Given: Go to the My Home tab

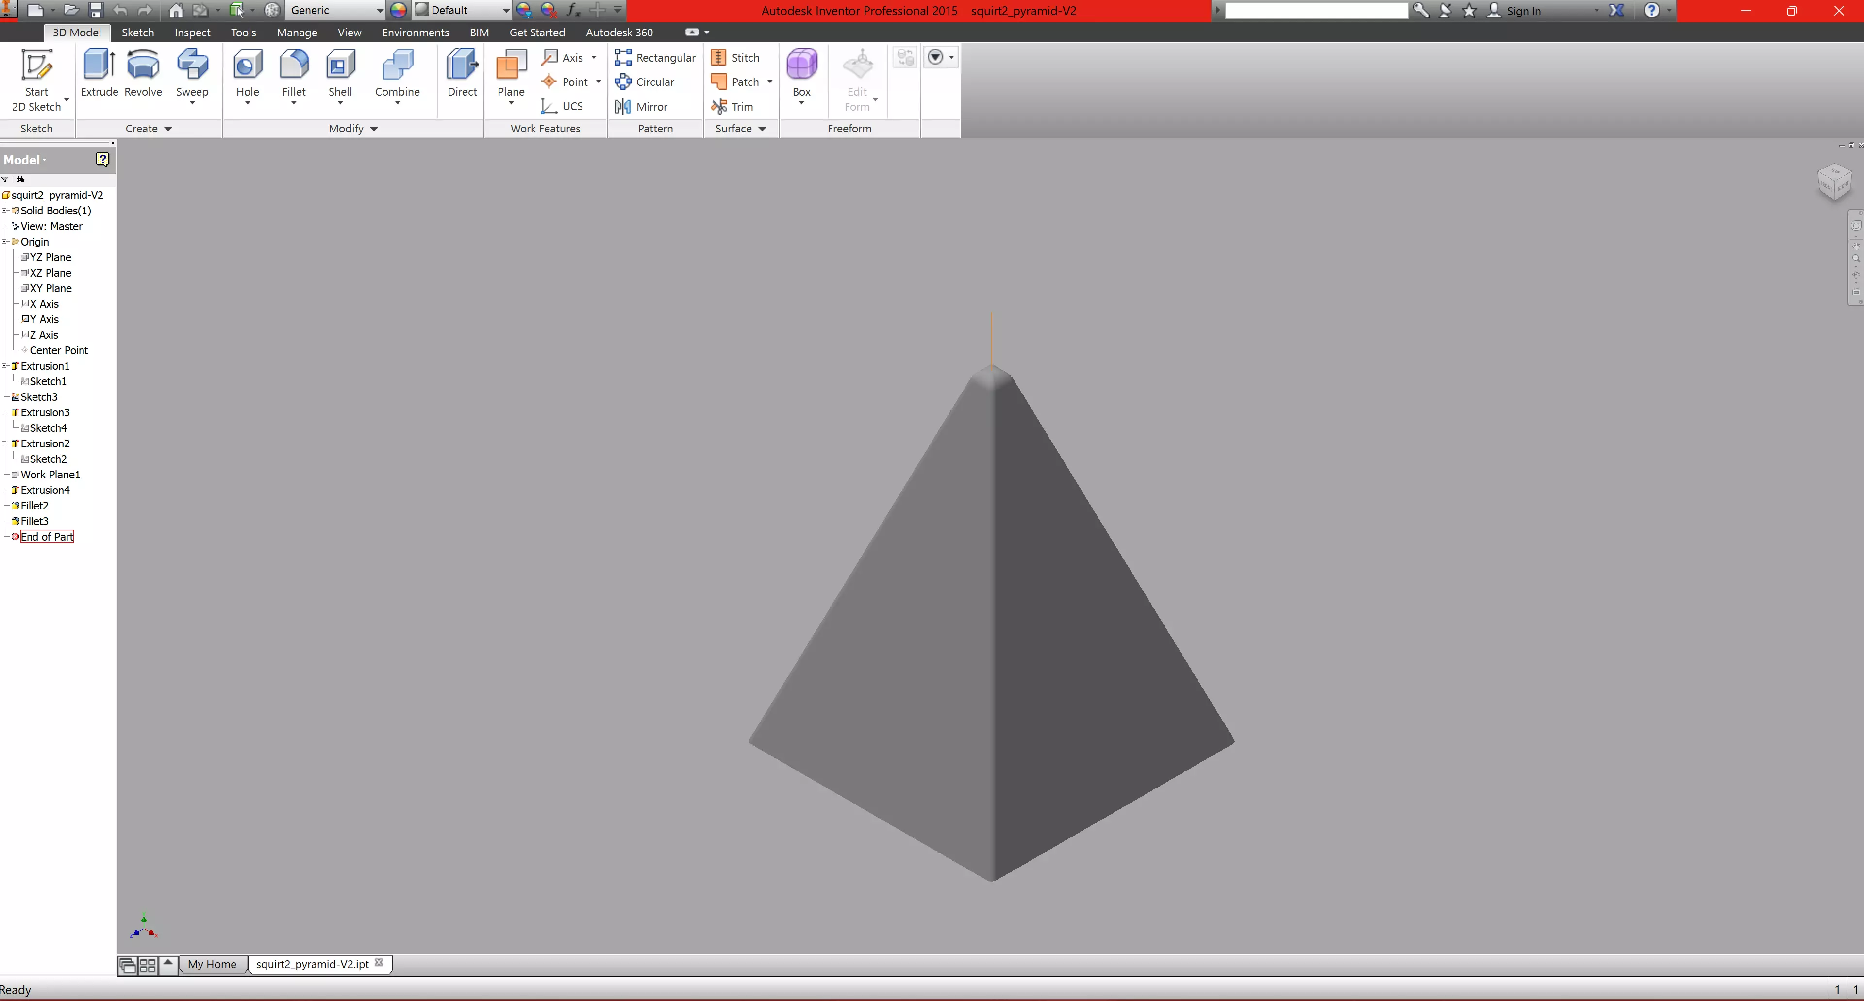Looking at the screenshot, I should click(212, 964).
